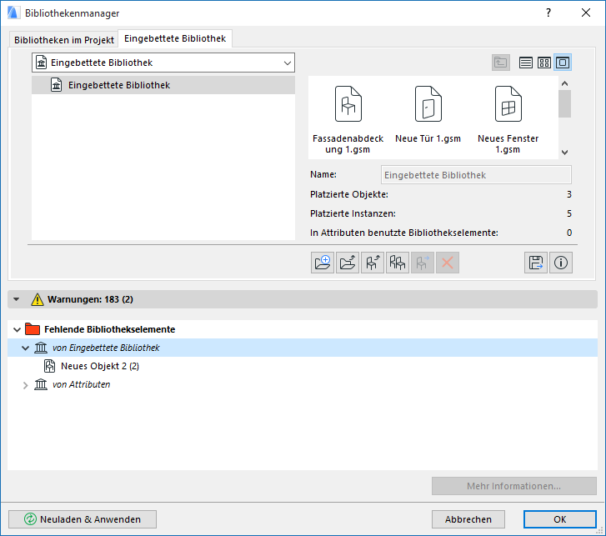This screenshot has height=536, width=606.
Task: Click the export folder icon
Action: 348,263
